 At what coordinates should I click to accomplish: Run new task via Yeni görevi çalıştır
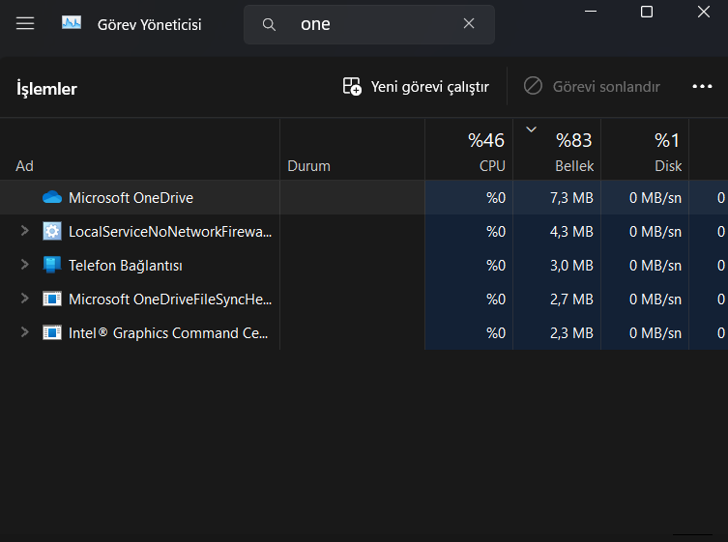coord(416,87)
